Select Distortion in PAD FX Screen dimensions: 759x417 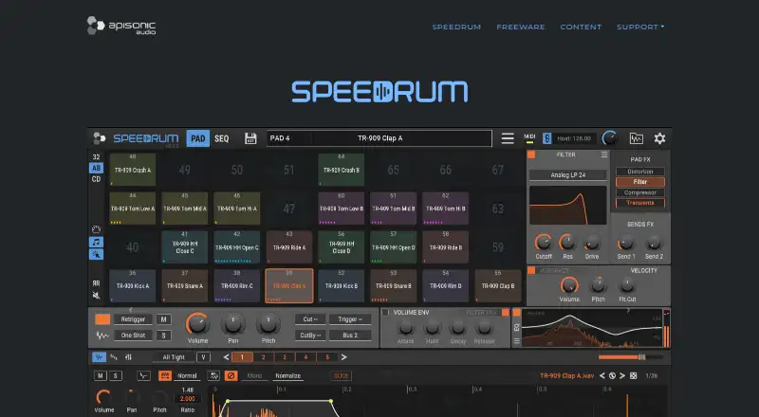tap(639, 172)
